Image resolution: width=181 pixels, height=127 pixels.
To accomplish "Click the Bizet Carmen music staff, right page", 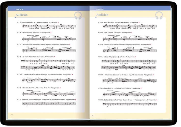I will (130, 38).
